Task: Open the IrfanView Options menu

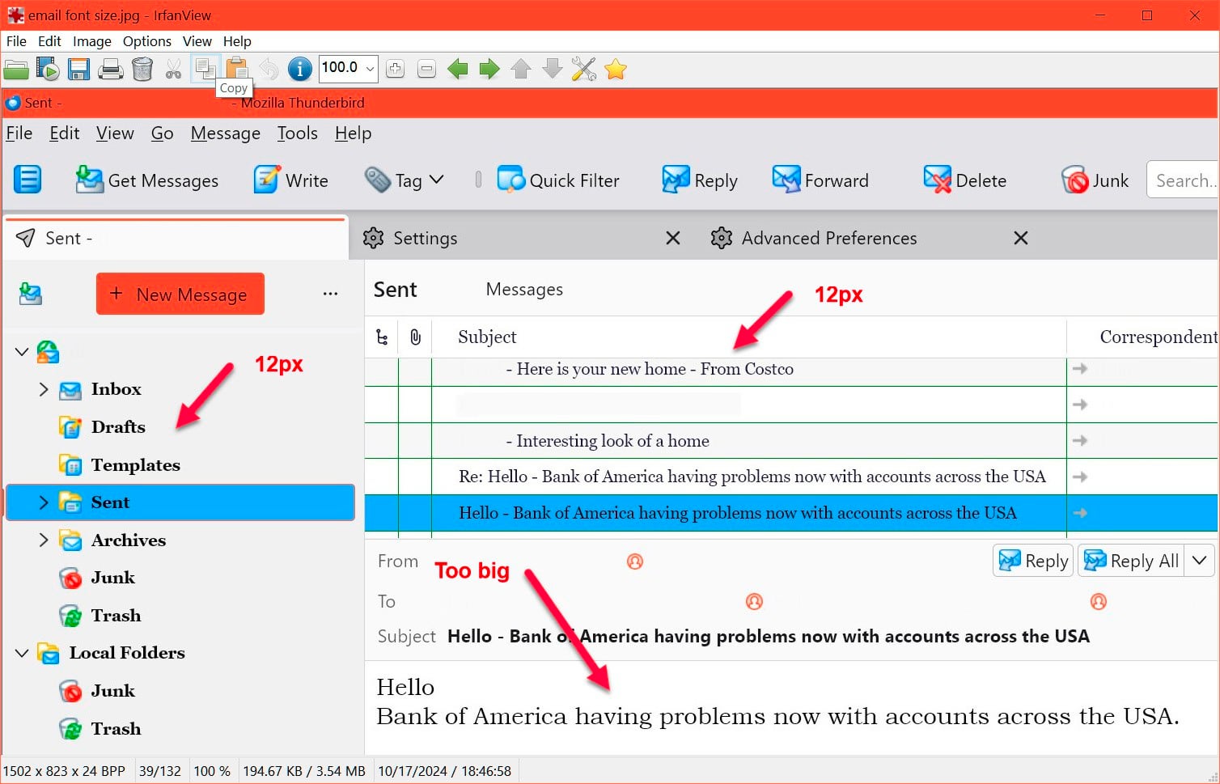Action: pyautogui.click(x=146, y=41)
